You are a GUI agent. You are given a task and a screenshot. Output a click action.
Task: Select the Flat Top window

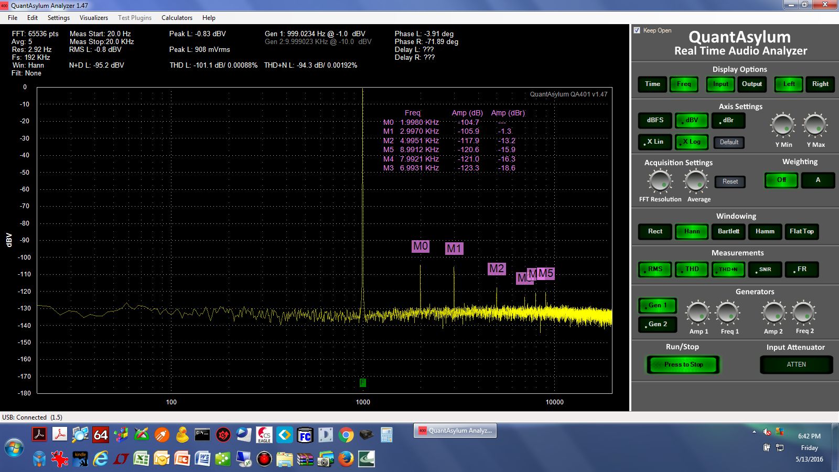point(802,232)
